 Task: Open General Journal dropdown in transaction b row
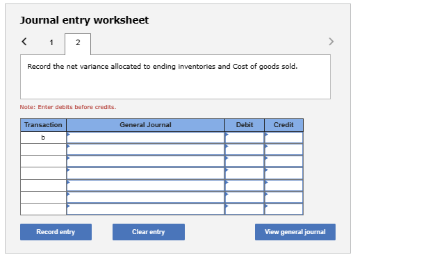tap(145, 138)
